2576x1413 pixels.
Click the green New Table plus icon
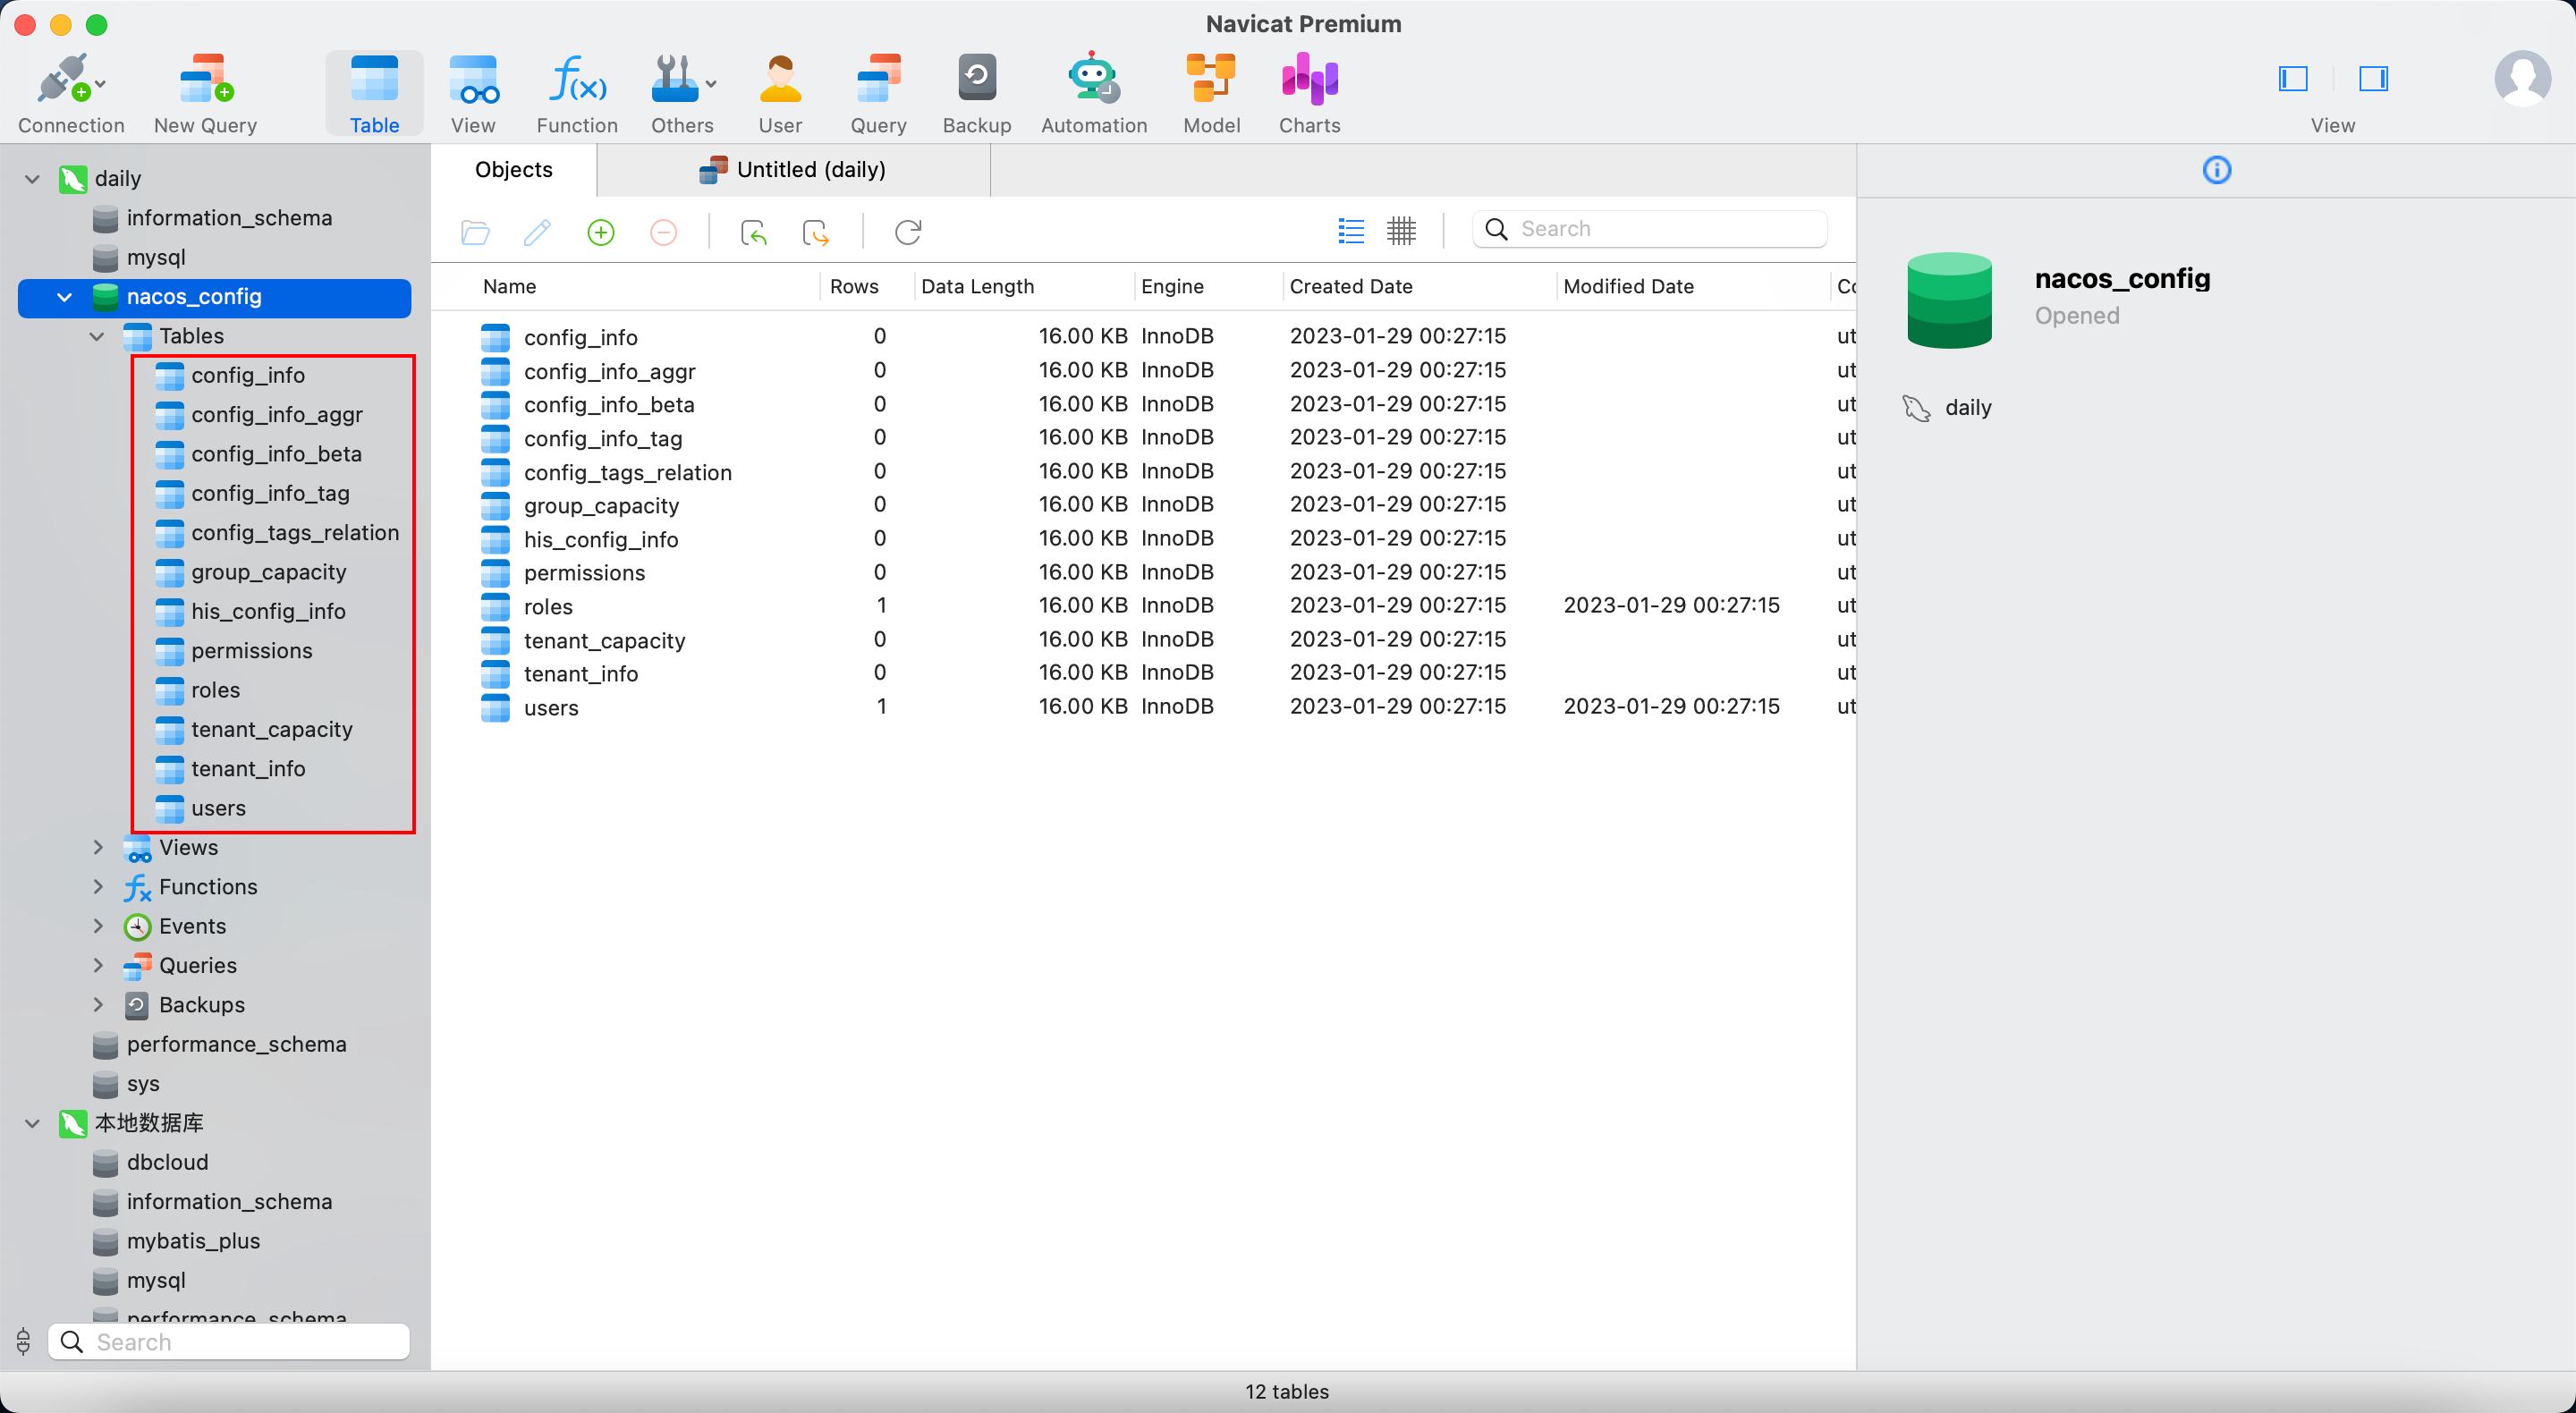[x=601, y=233]
